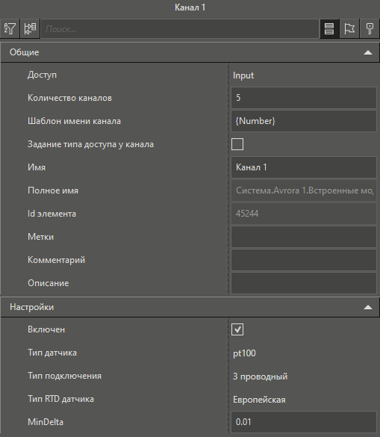
Task: Click the tree grouping icon
Action: point(30,28)
